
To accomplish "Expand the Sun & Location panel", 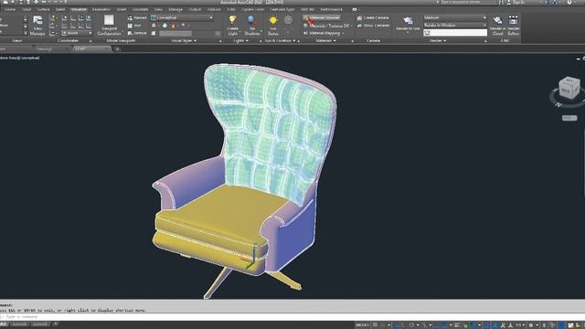I will pos(281,40).
